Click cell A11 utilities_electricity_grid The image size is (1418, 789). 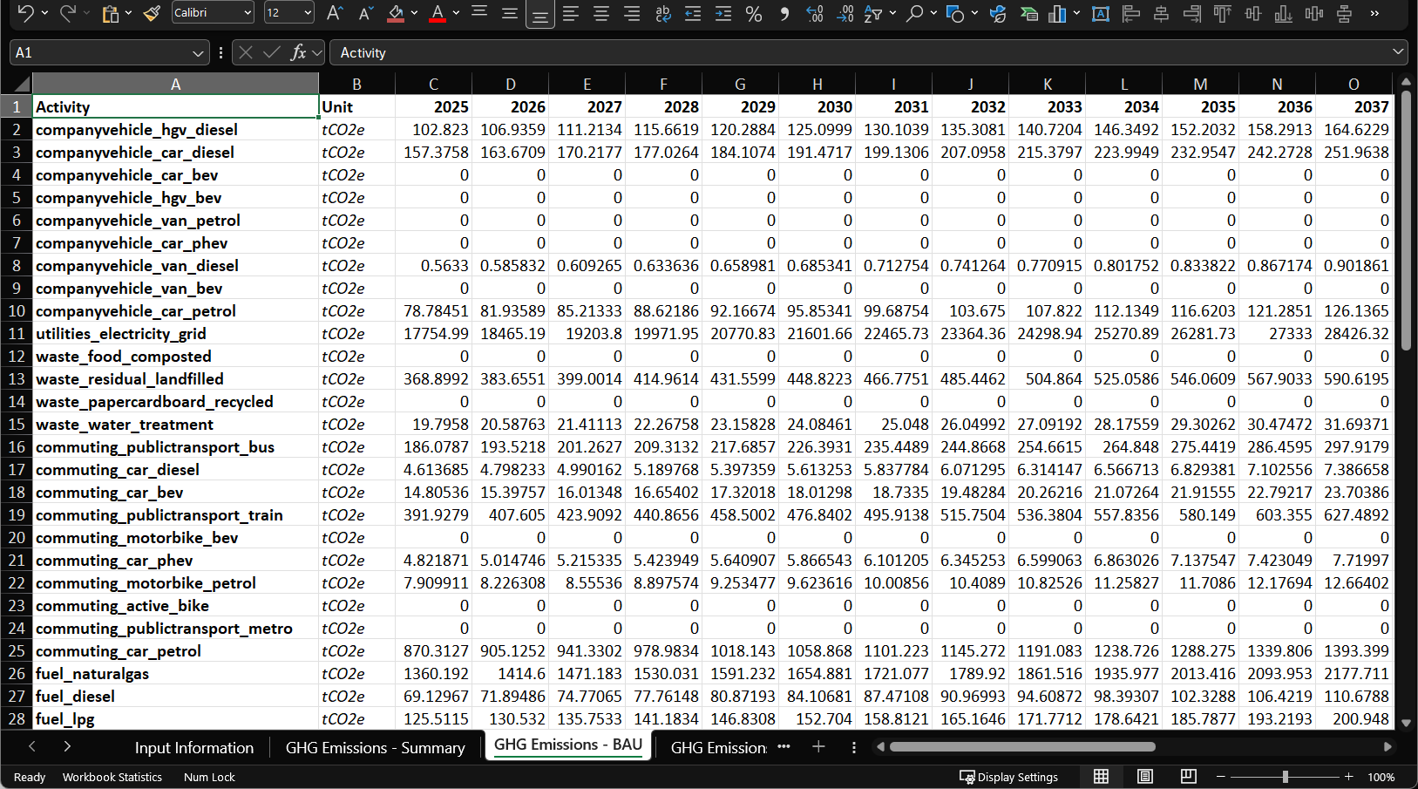[175, 334]
